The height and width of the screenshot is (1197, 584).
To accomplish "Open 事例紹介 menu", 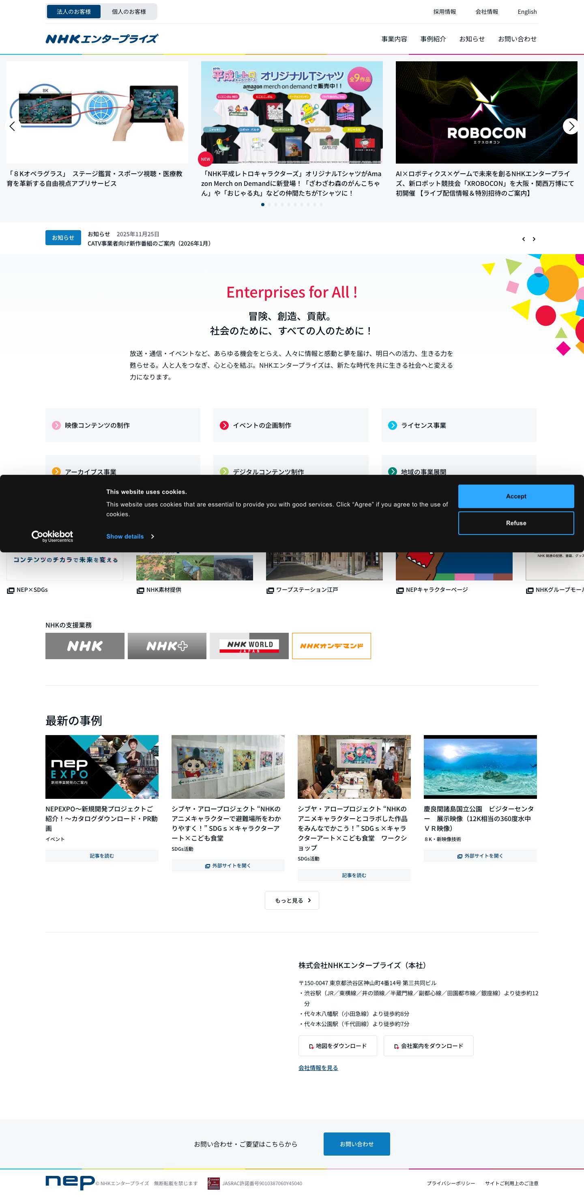I will click(433, 39).
